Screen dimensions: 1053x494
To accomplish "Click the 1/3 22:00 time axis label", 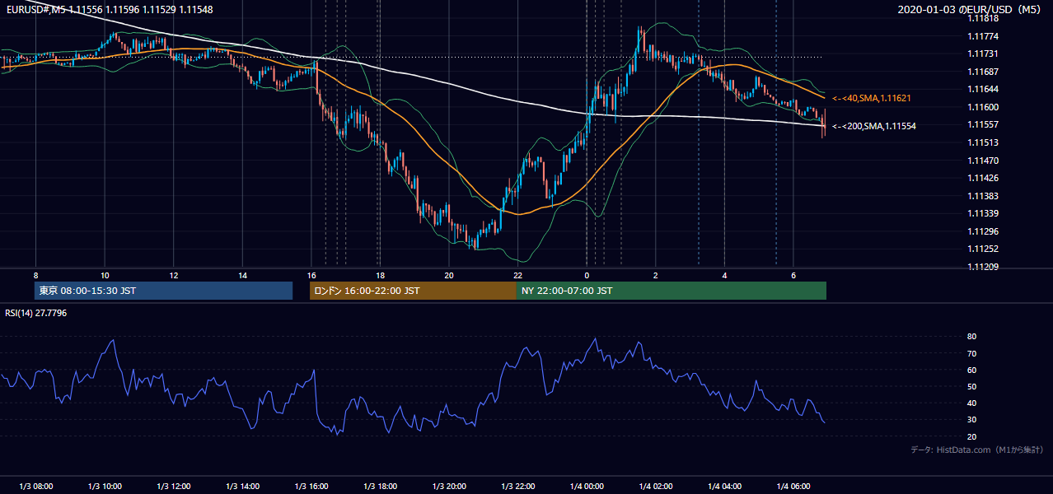I will 517,486.
